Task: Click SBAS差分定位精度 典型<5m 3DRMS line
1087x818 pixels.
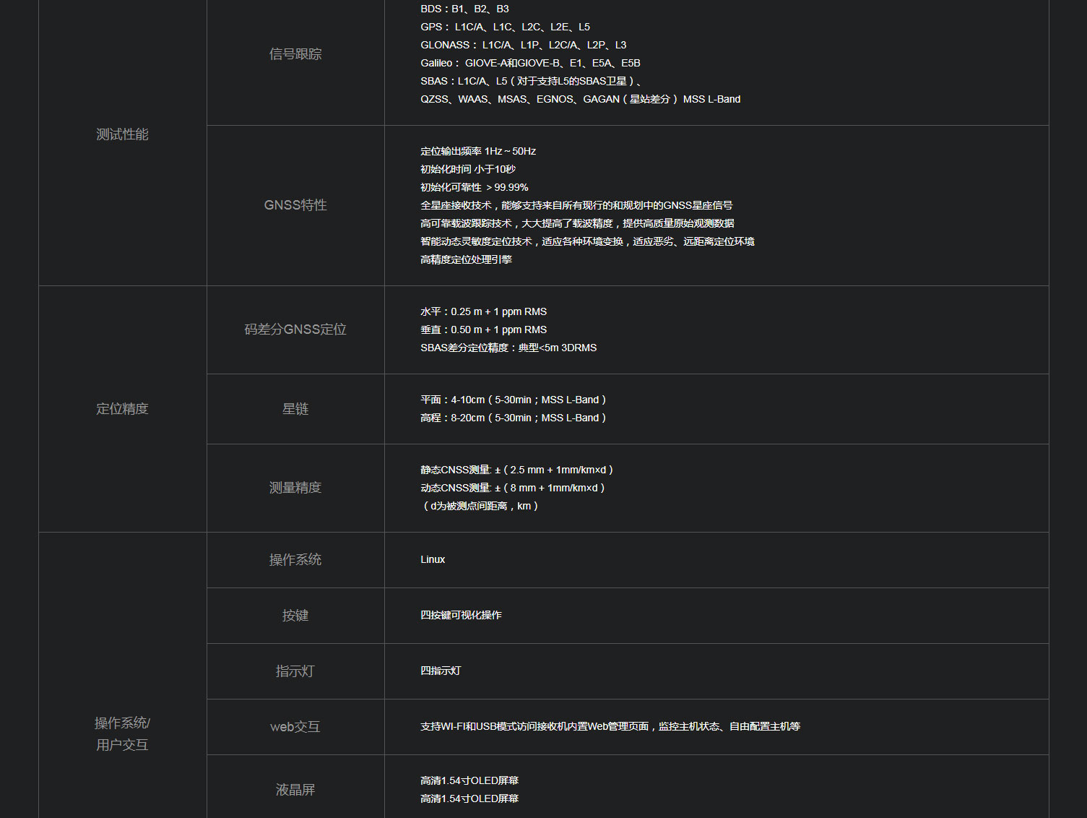Action: click(x=508, y=348)
